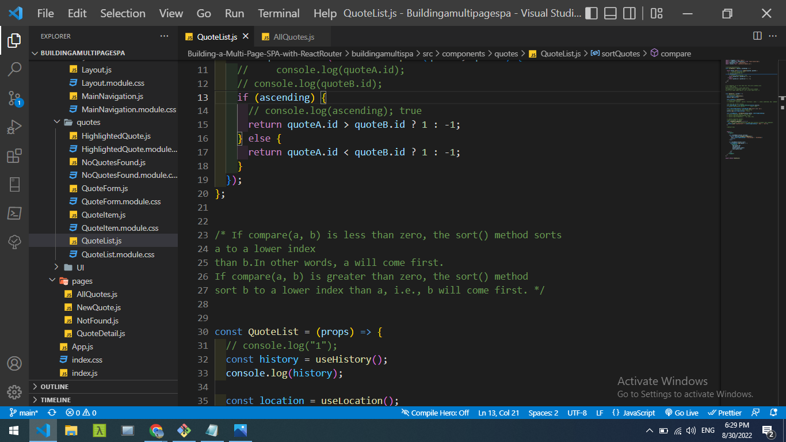786x442 pixels.
Task: Click Ln 13, Col 21 cursor position
Action: click(499, 413)
